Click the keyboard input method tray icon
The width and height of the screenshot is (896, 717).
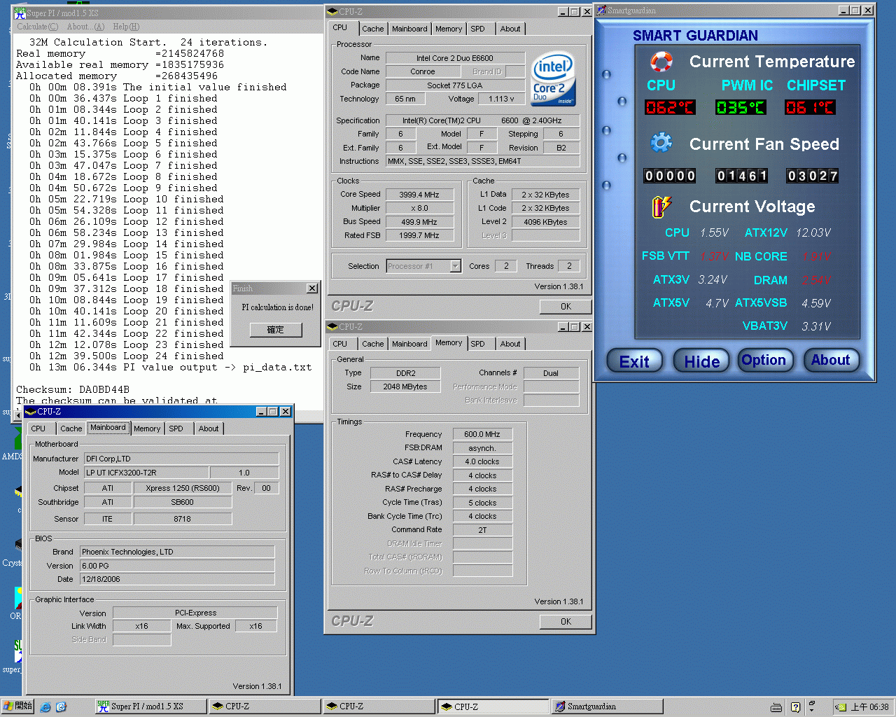click(x=776, y=707)
